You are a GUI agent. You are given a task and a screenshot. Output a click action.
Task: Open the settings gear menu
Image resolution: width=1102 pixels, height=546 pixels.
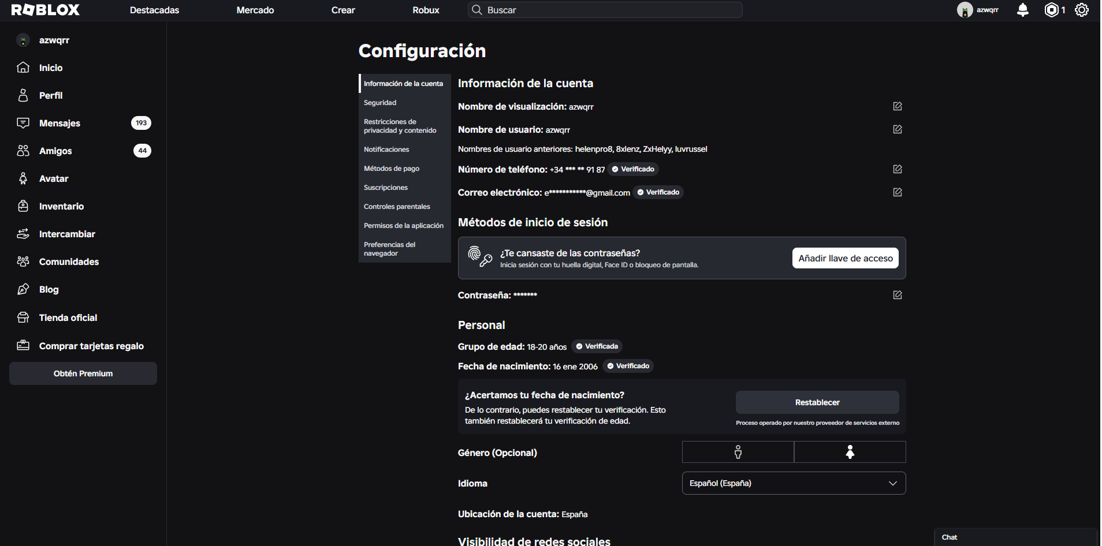[1082, 10]
